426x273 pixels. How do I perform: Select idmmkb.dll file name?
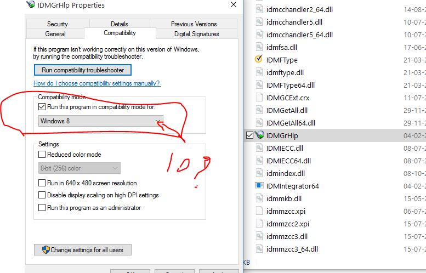click(x=284, y=199)
